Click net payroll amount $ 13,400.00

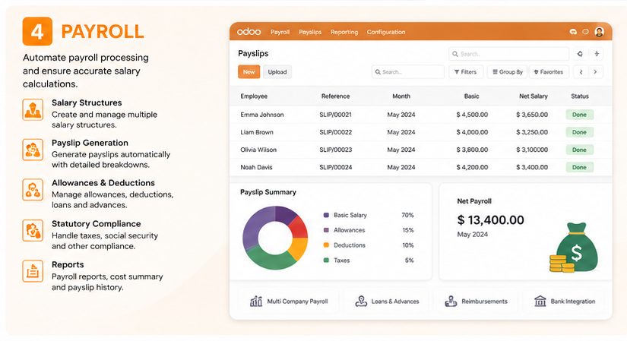coord(490,220)
